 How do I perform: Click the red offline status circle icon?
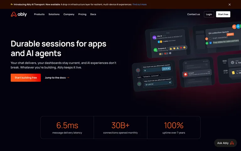[x=138, y=70]
